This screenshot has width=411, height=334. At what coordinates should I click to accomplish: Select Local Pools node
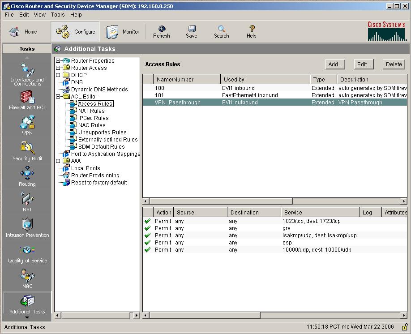(x=86, y=168)
